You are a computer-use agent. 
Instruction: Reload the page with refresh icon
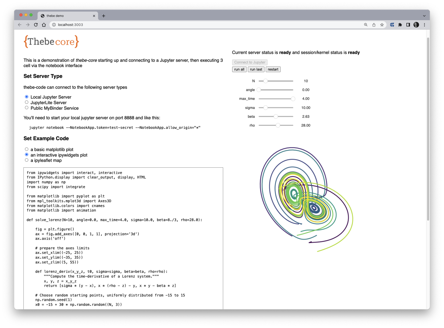[x=36, y=25]
